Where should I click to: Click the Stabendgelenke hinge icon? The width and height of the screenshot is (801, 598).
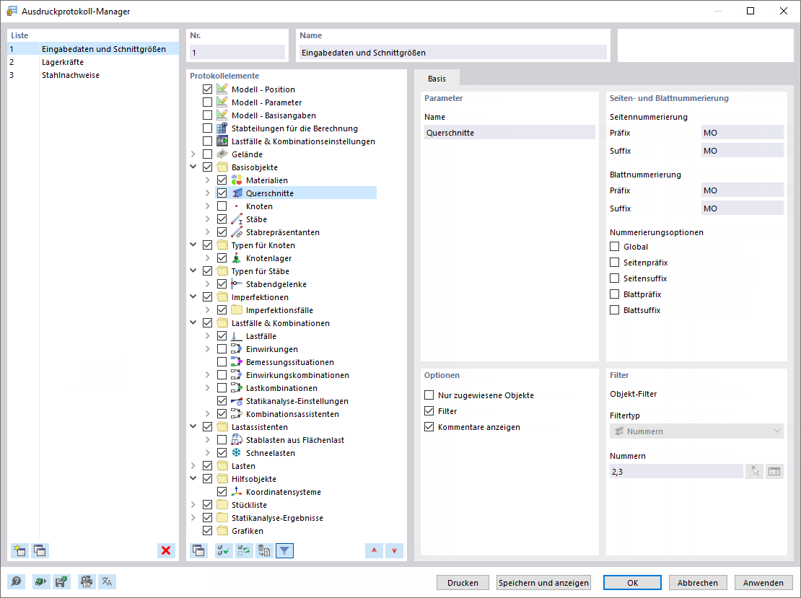237,284
